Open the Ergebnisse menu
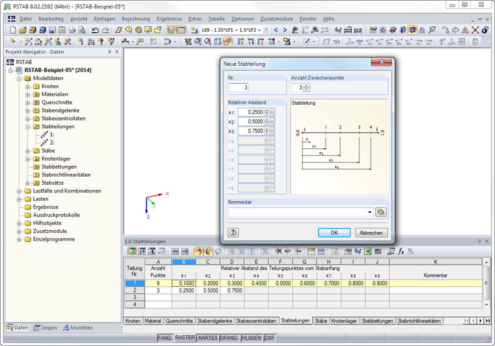 [x=169, y=19]
